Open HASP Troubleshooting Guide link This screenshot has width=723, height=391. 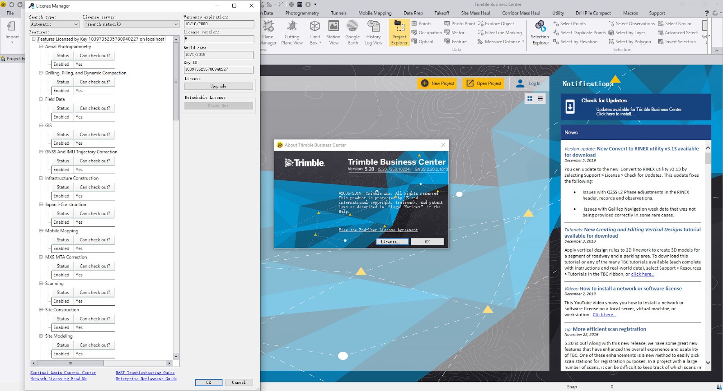pos(145,373)
